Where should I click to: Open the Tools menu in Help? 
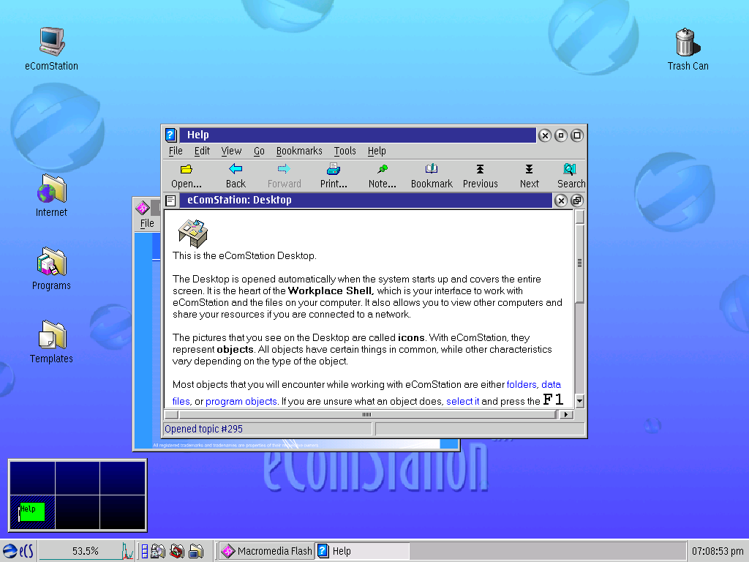[x=345, y=151]
